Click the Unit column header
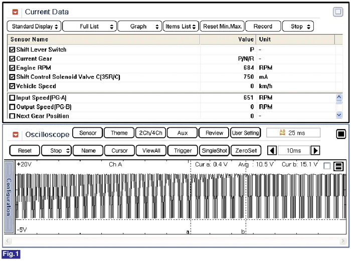 (x=295, y=40)
